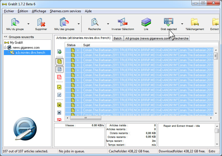Open the Aide menu

[x=88, y=11]
